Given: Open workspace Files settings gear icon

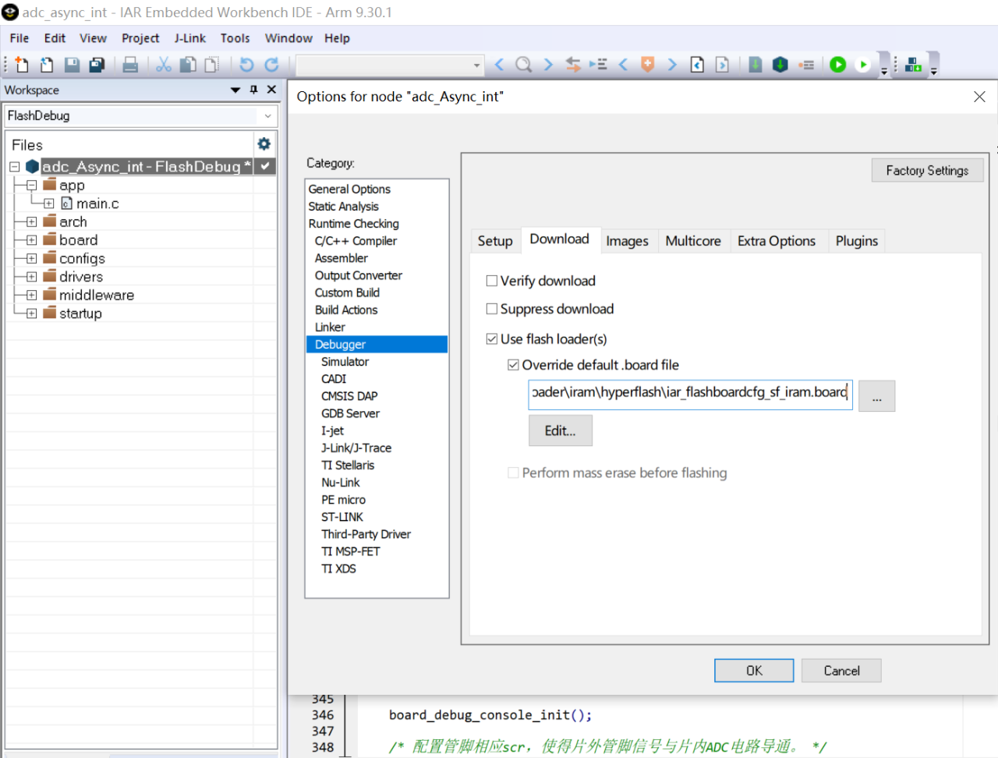Looking at the screenshot, I should point(264,144).
